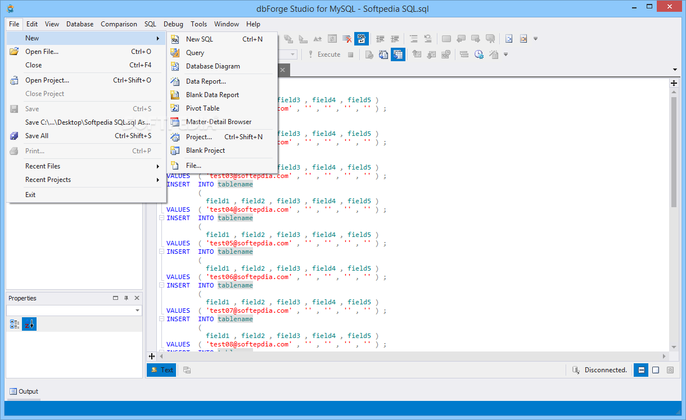Open the Output panel tab
686x420 pixels.
[x=24, y=391]
